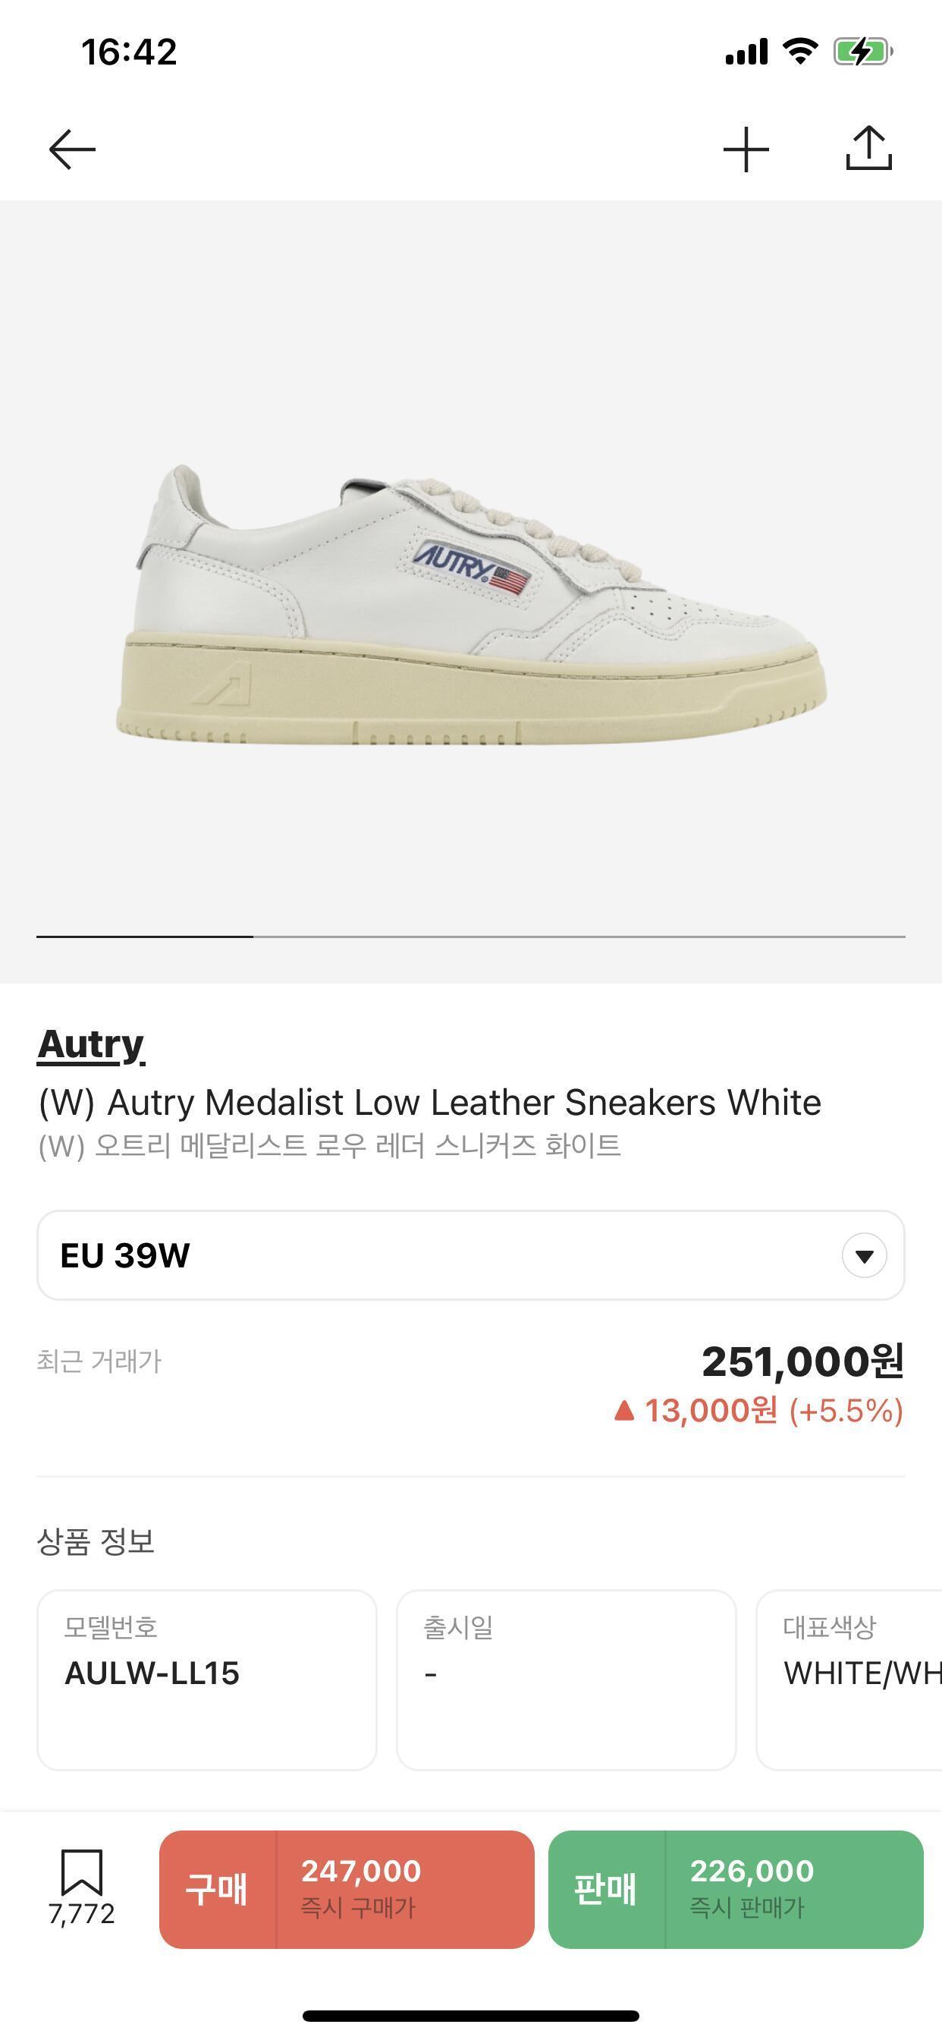This screenshot has height=2040, width=942.
Task: Tap the 16:42 clock in status bar
Action: click(x=129, y=52)
